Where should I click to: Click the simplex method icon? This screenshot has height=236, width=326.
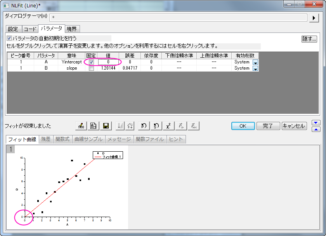120,126
